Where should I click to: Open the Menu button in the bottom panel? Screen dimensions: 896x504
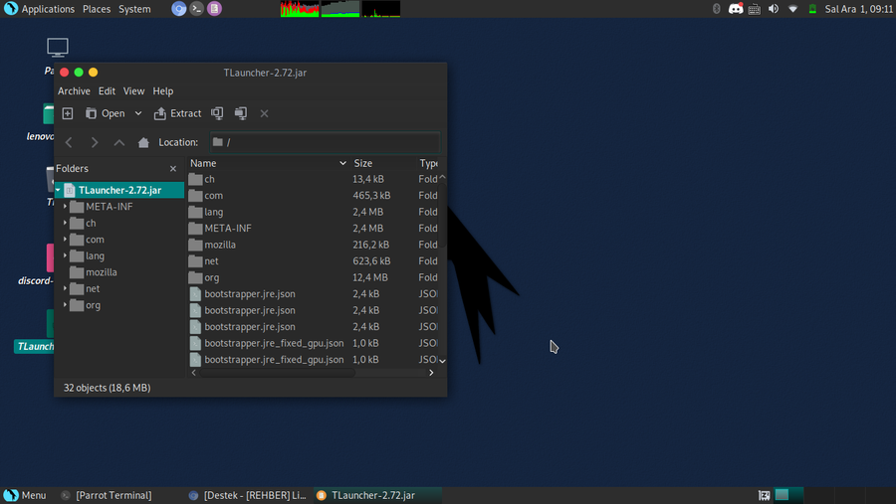click(25, 495)
